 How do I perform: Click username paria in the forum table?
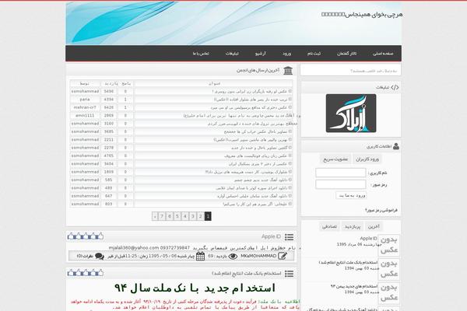(85, 100)
